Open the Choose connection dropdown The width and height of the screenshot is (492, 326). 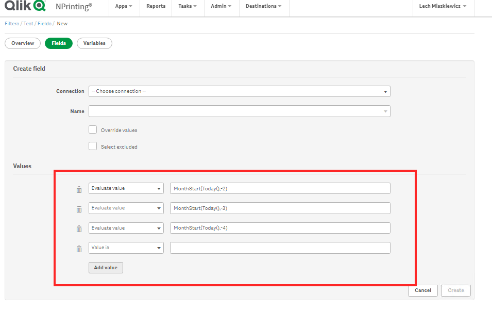(240, 91)
